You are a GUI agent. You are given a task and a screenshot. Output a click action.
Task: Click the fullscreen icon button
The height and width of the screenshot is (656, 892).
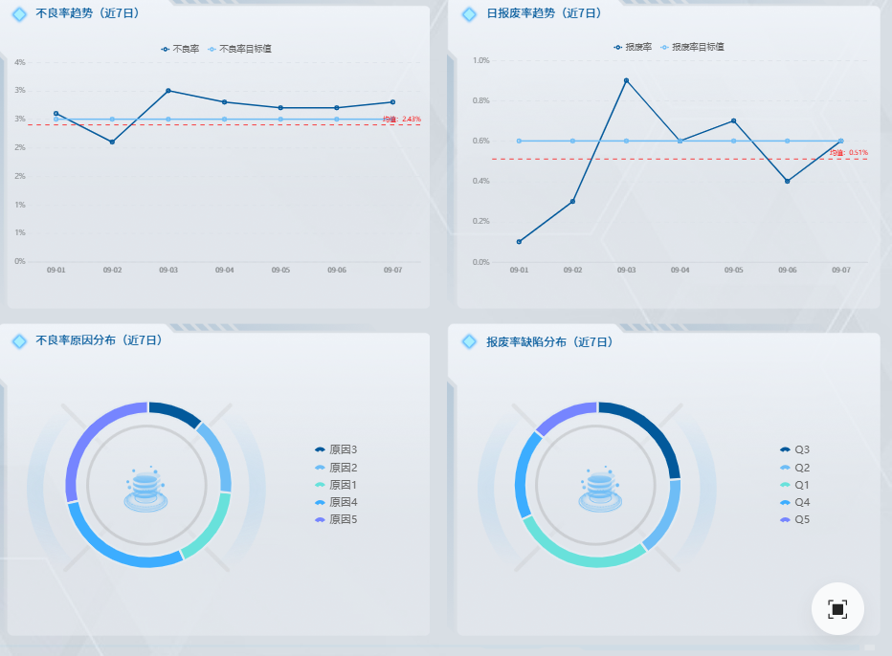(x=837, y=609)
